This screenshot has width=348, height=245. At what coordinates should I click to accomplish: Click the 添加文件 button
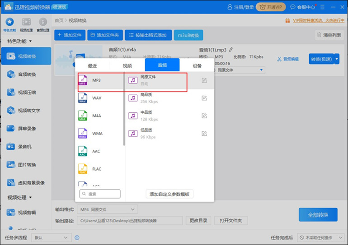[x=70, y=35]
